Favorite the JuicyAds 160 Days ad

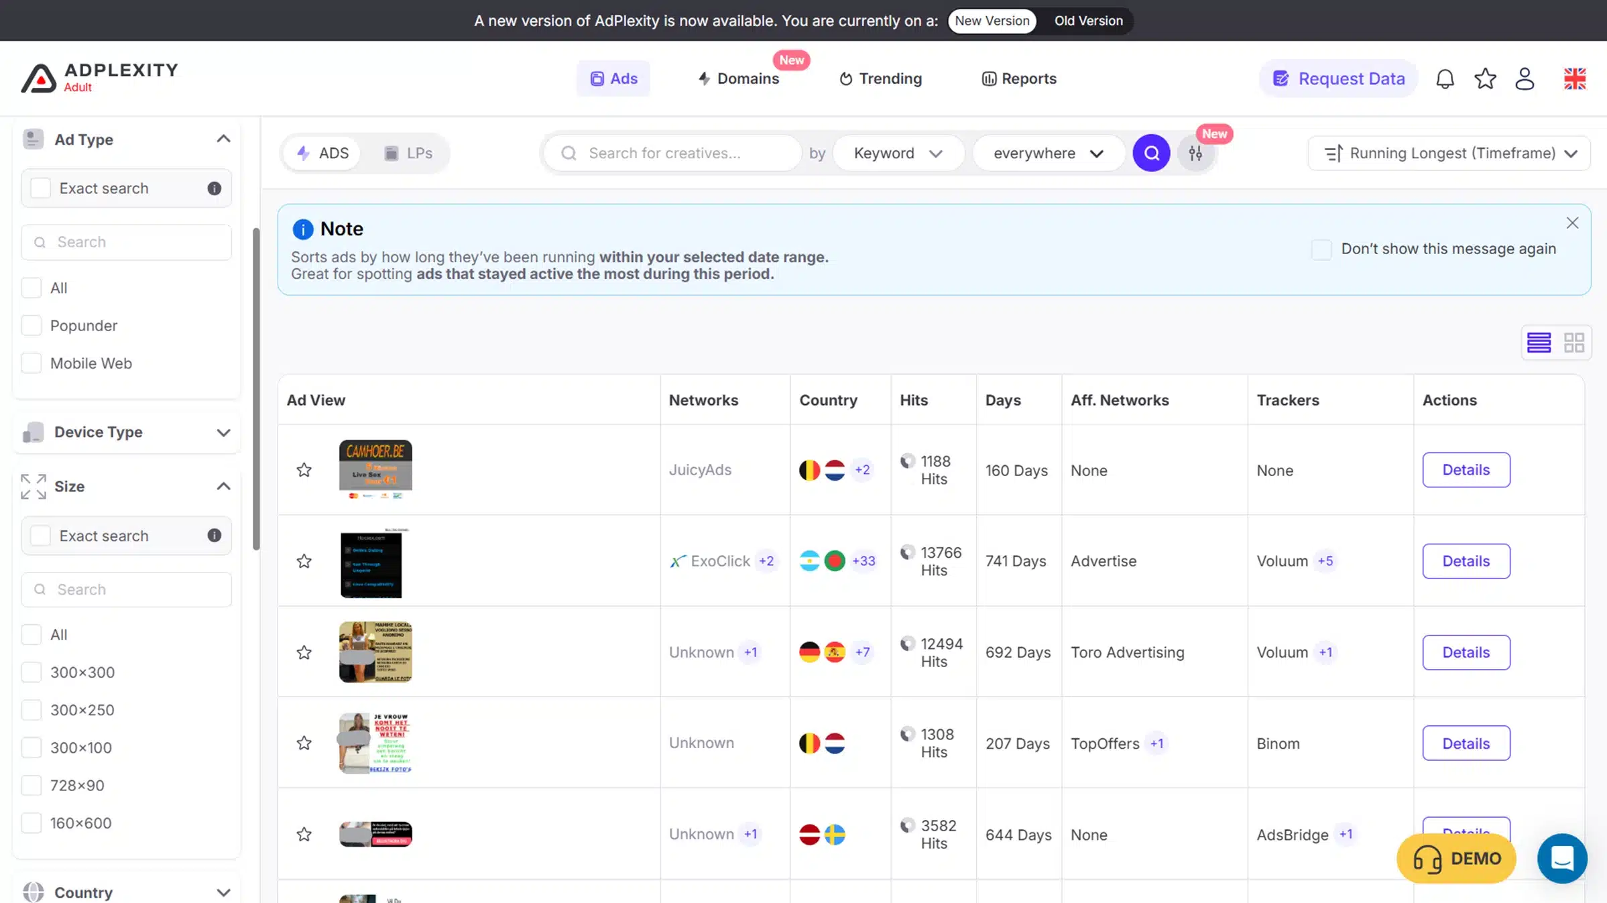pos(304,470)
